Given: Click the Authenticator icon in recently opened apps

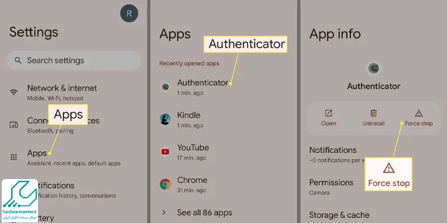Looking at the screenshot, I should (x=165, y=87).
